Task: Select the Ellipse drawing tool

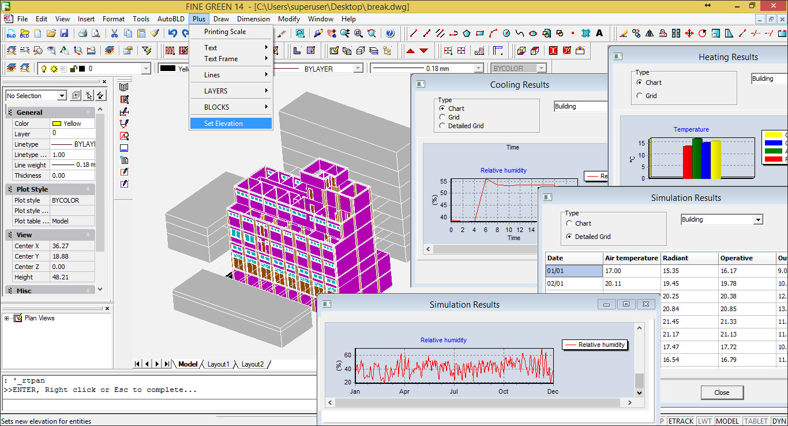Action: [533, 33]
